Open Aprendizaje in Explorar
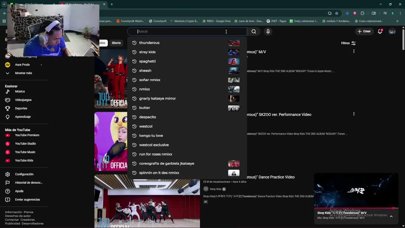The width and height of the screenshot is (405, 228). coord(23,117)
